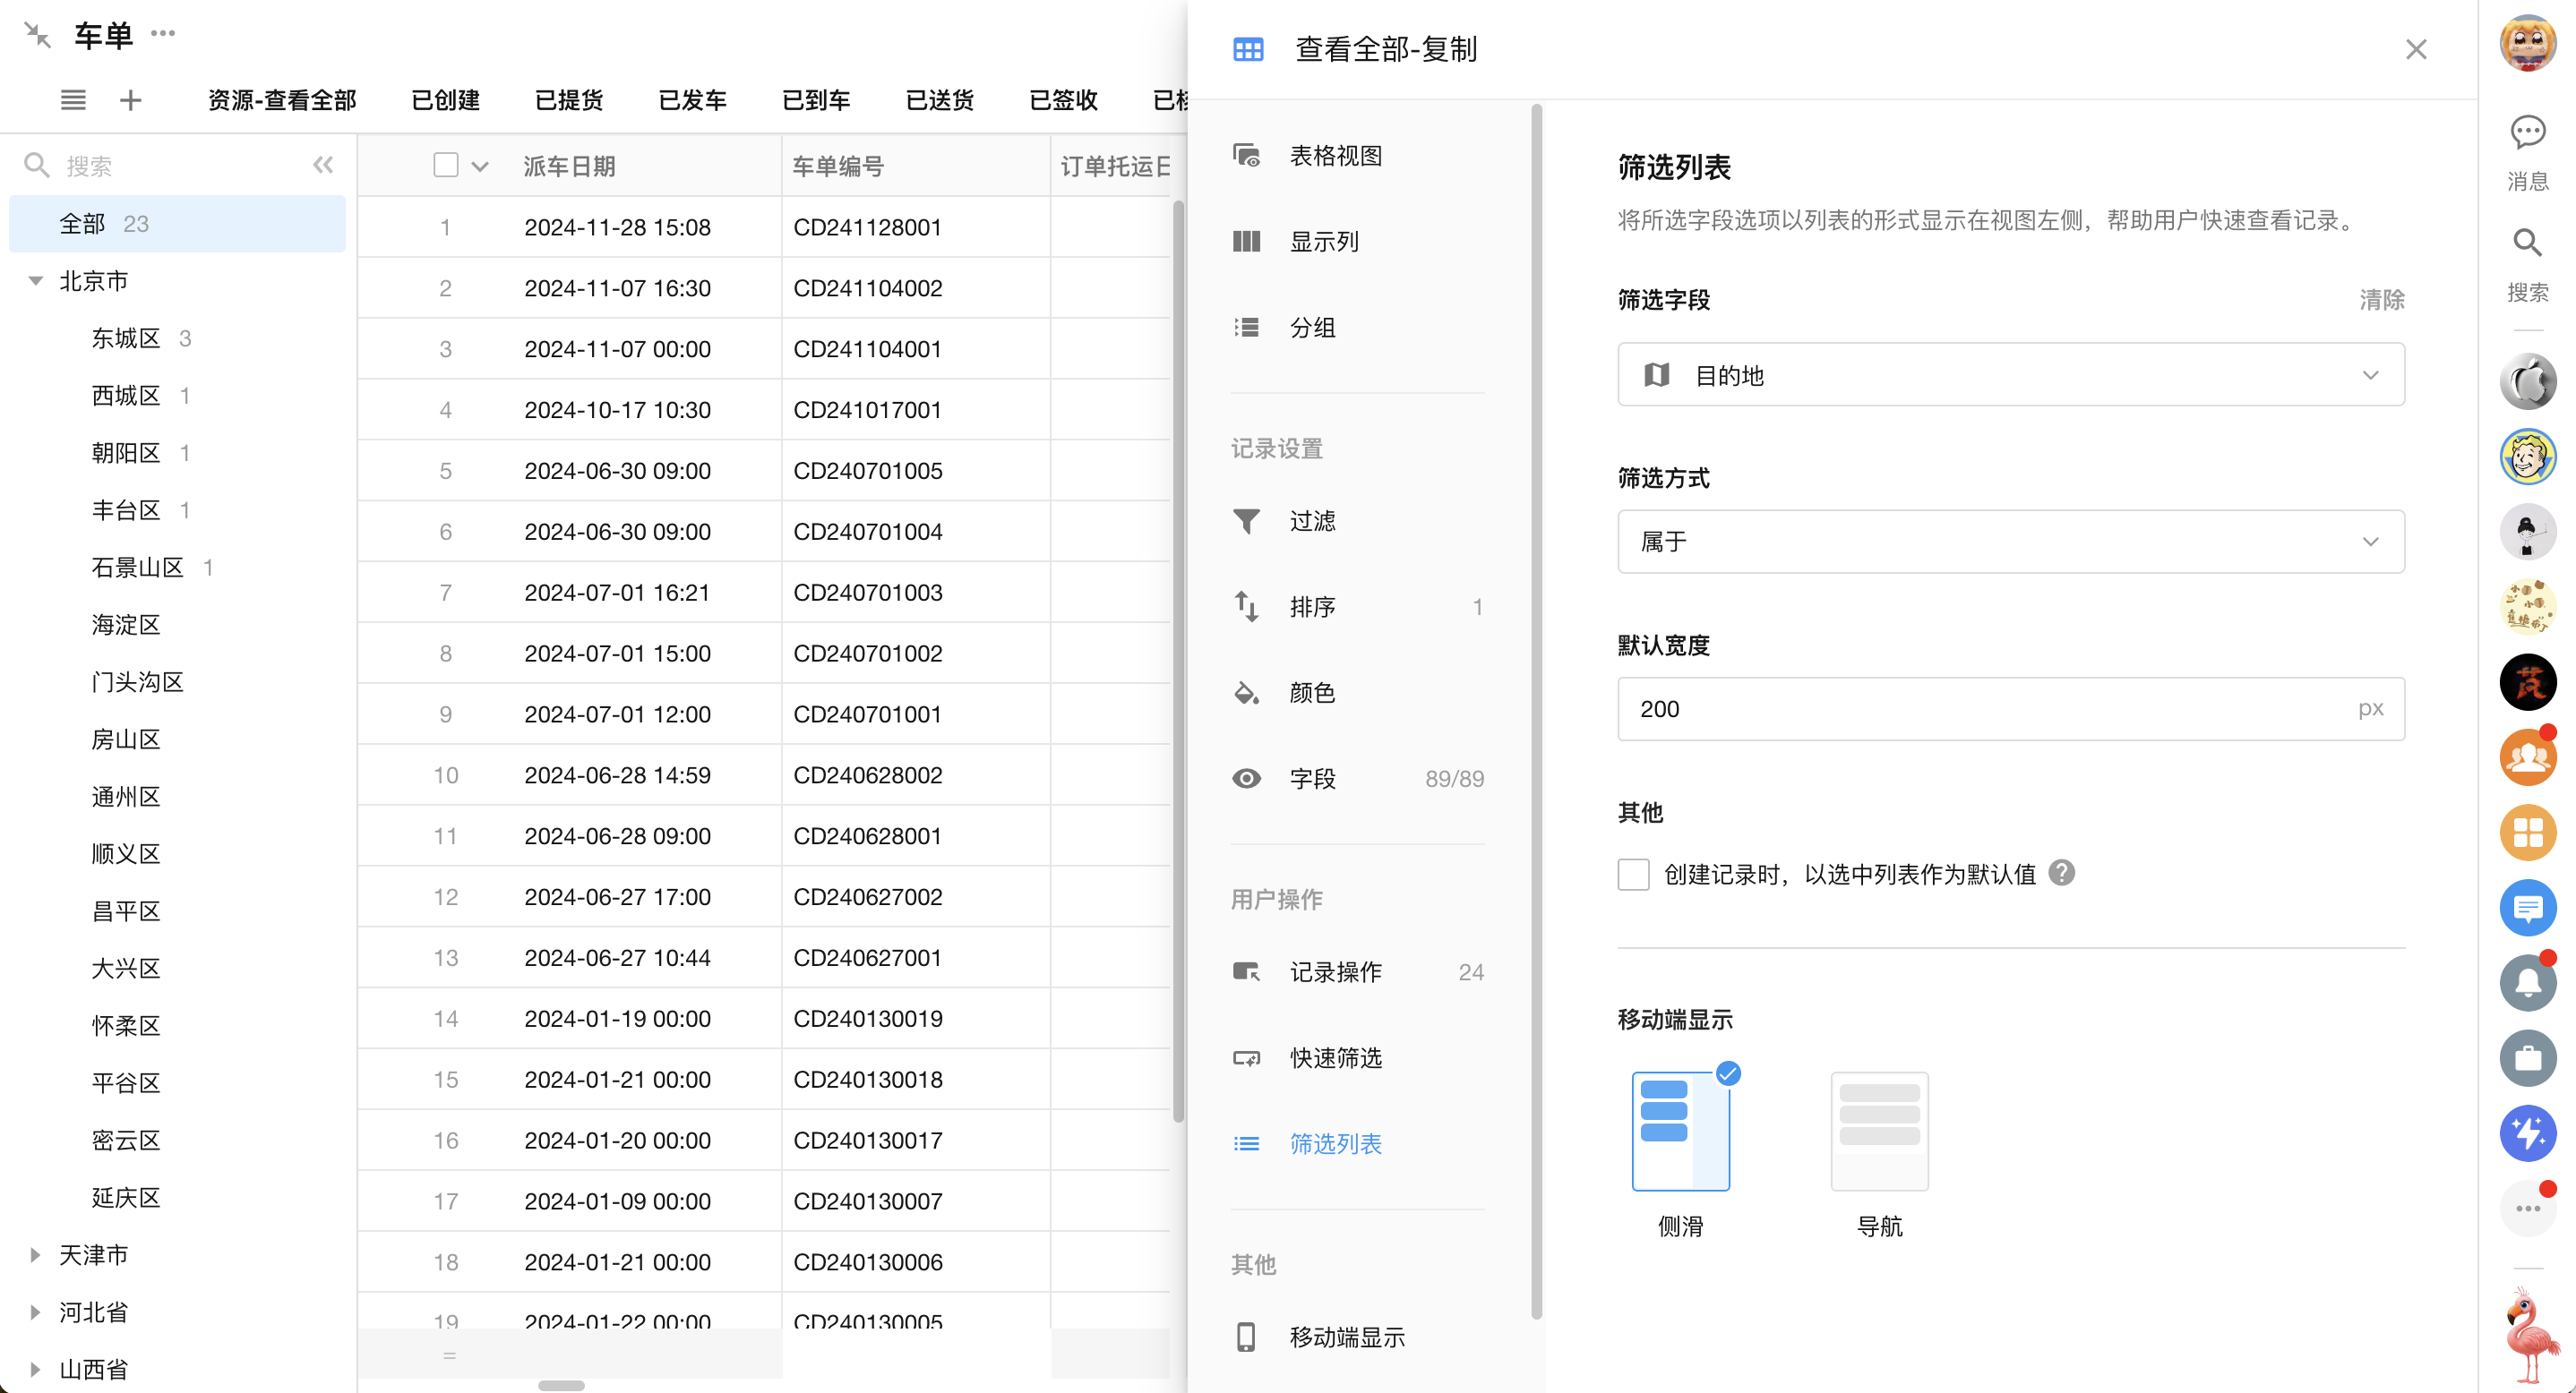This screenshot has height=1393, width=2576.
Task: Open the dropdown arrow beside header checkbox
Action: click(480, 167)
